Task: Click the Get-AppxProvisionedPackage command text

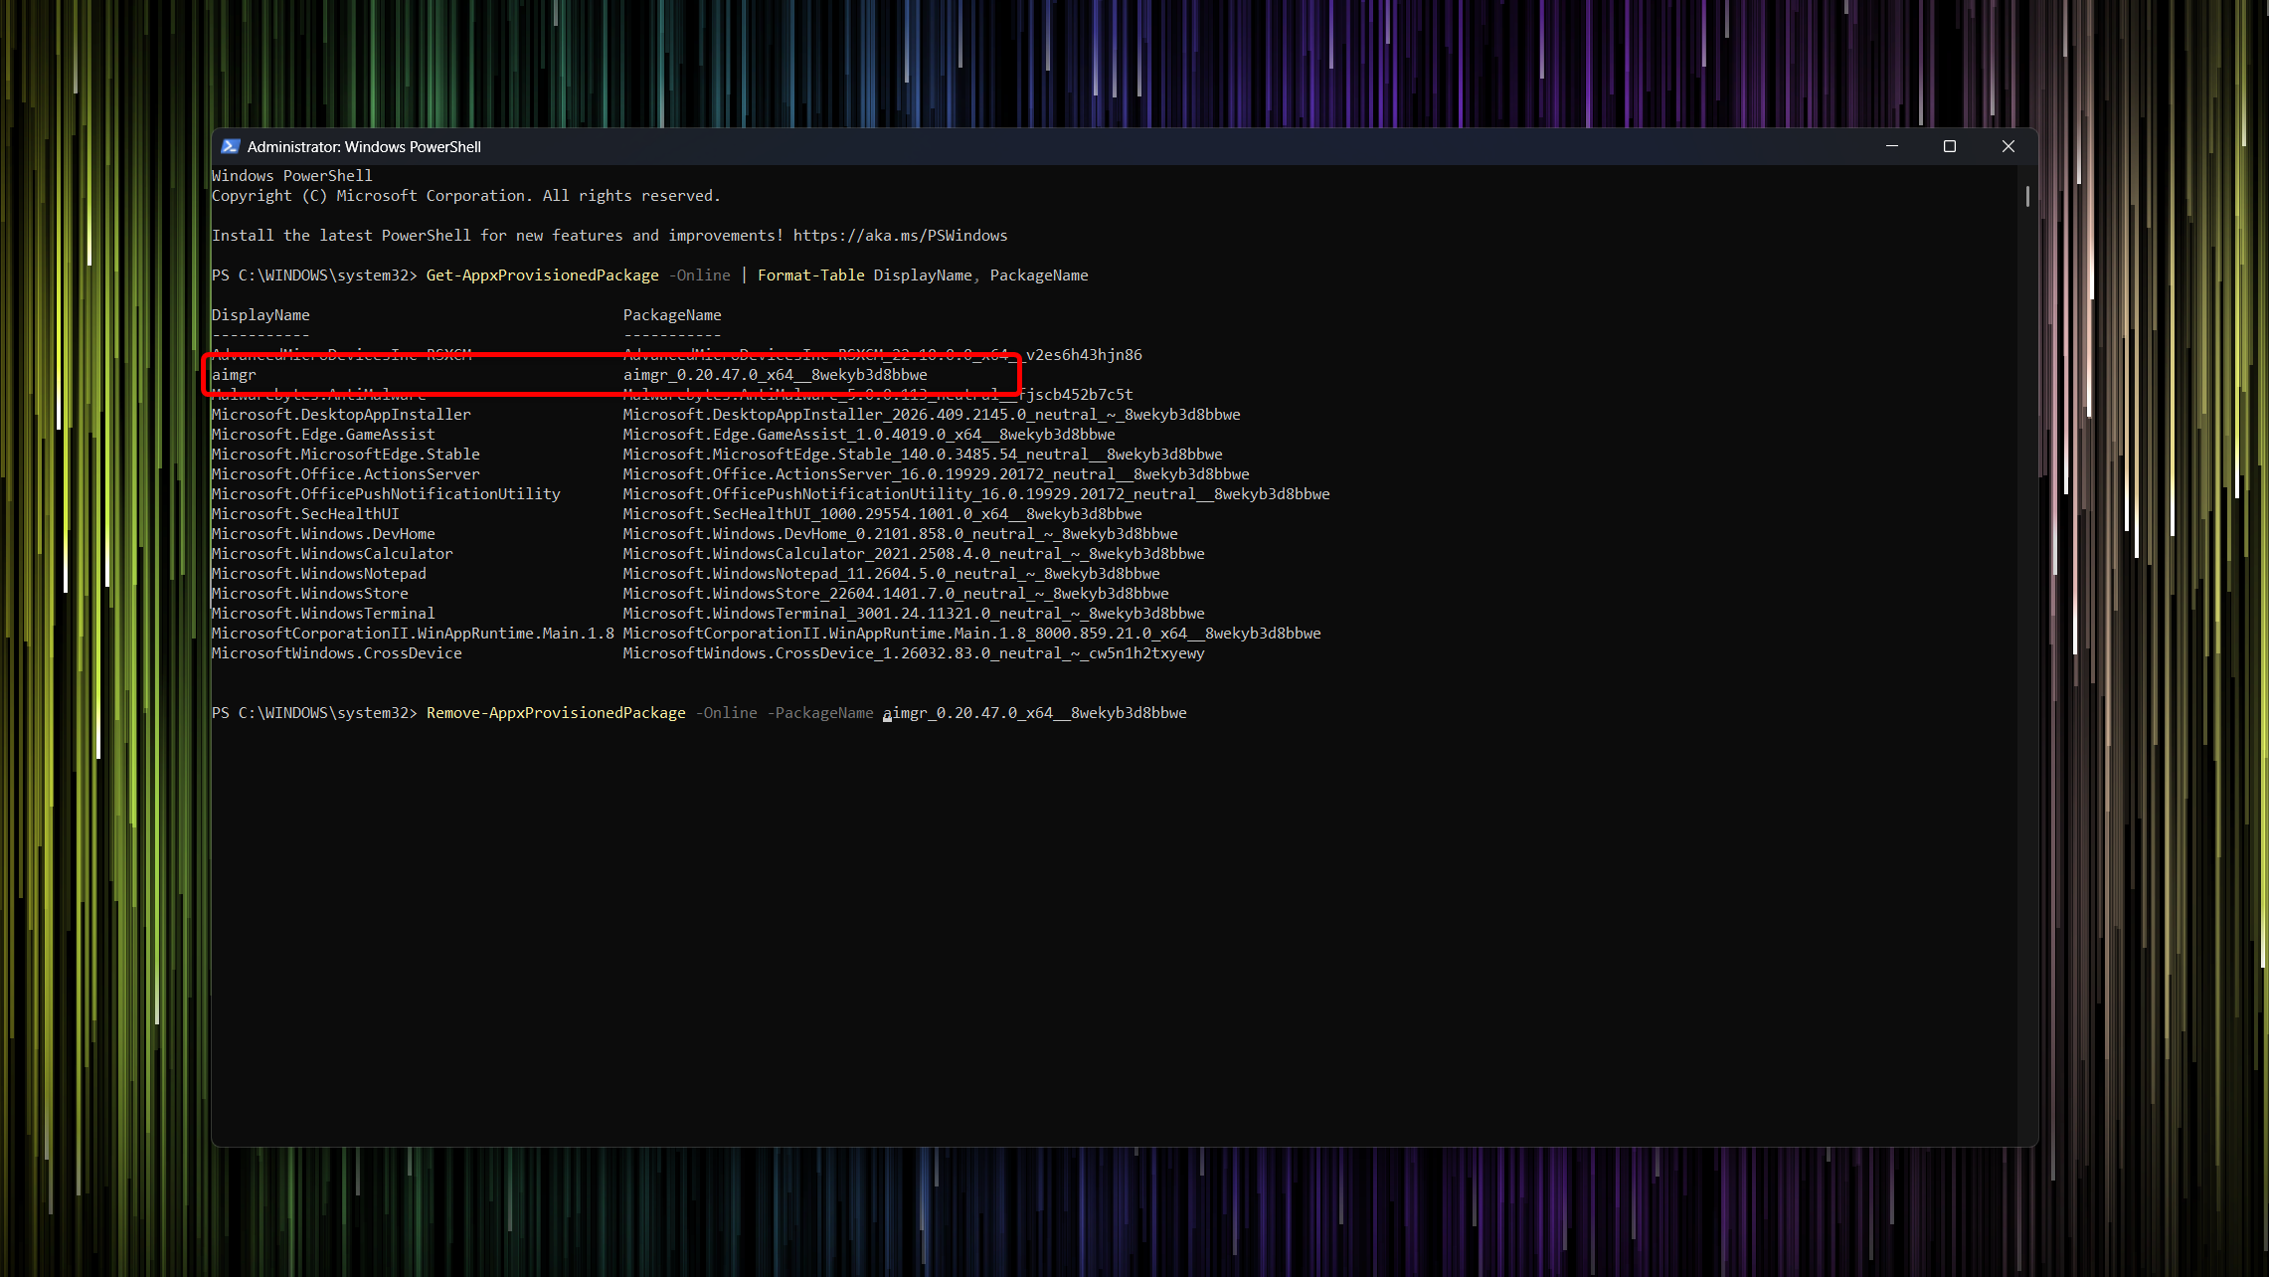Action: point(543,275)
